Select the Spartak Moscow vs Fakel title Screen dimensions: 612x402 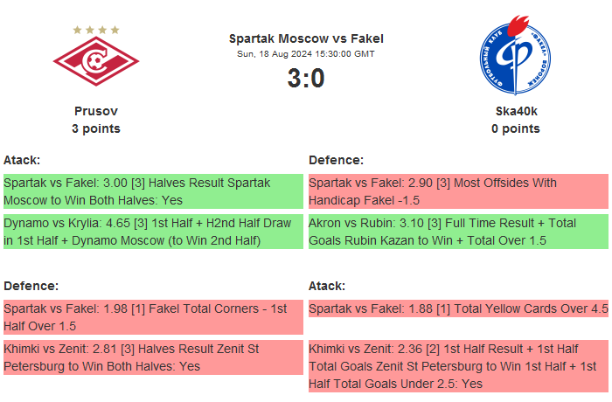[306, 38]
